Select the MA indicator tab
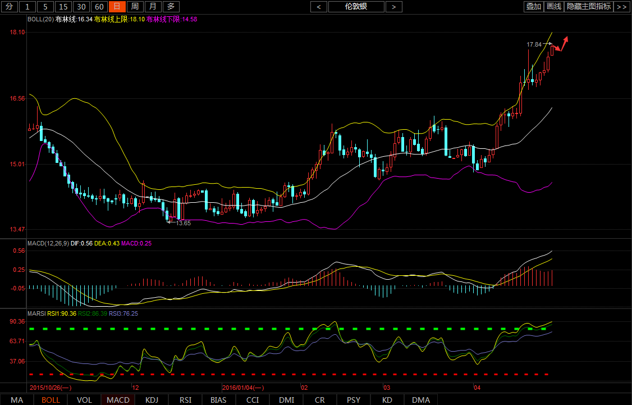 (17, 400)
